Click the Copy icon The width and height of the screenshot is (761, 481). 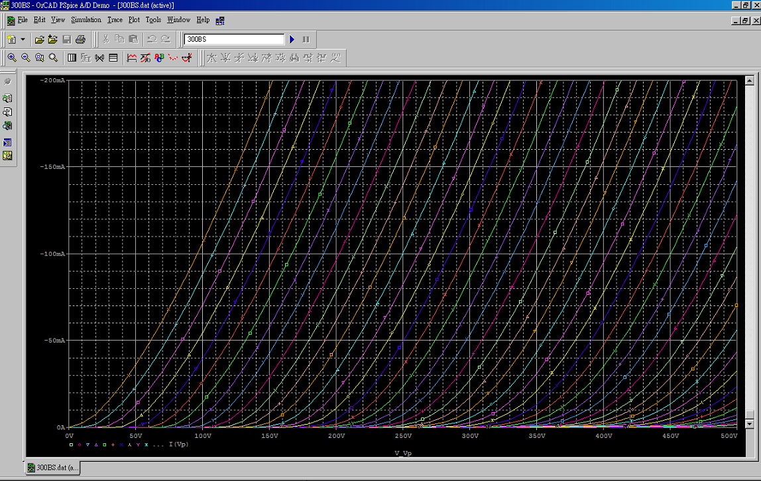[x=119, y=39]
